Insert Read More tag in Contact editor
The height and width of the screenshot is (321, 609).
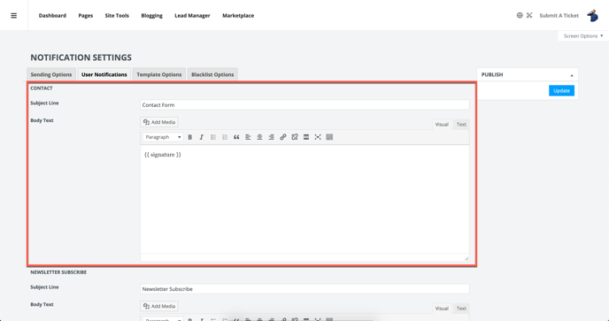tap(306, 137)
